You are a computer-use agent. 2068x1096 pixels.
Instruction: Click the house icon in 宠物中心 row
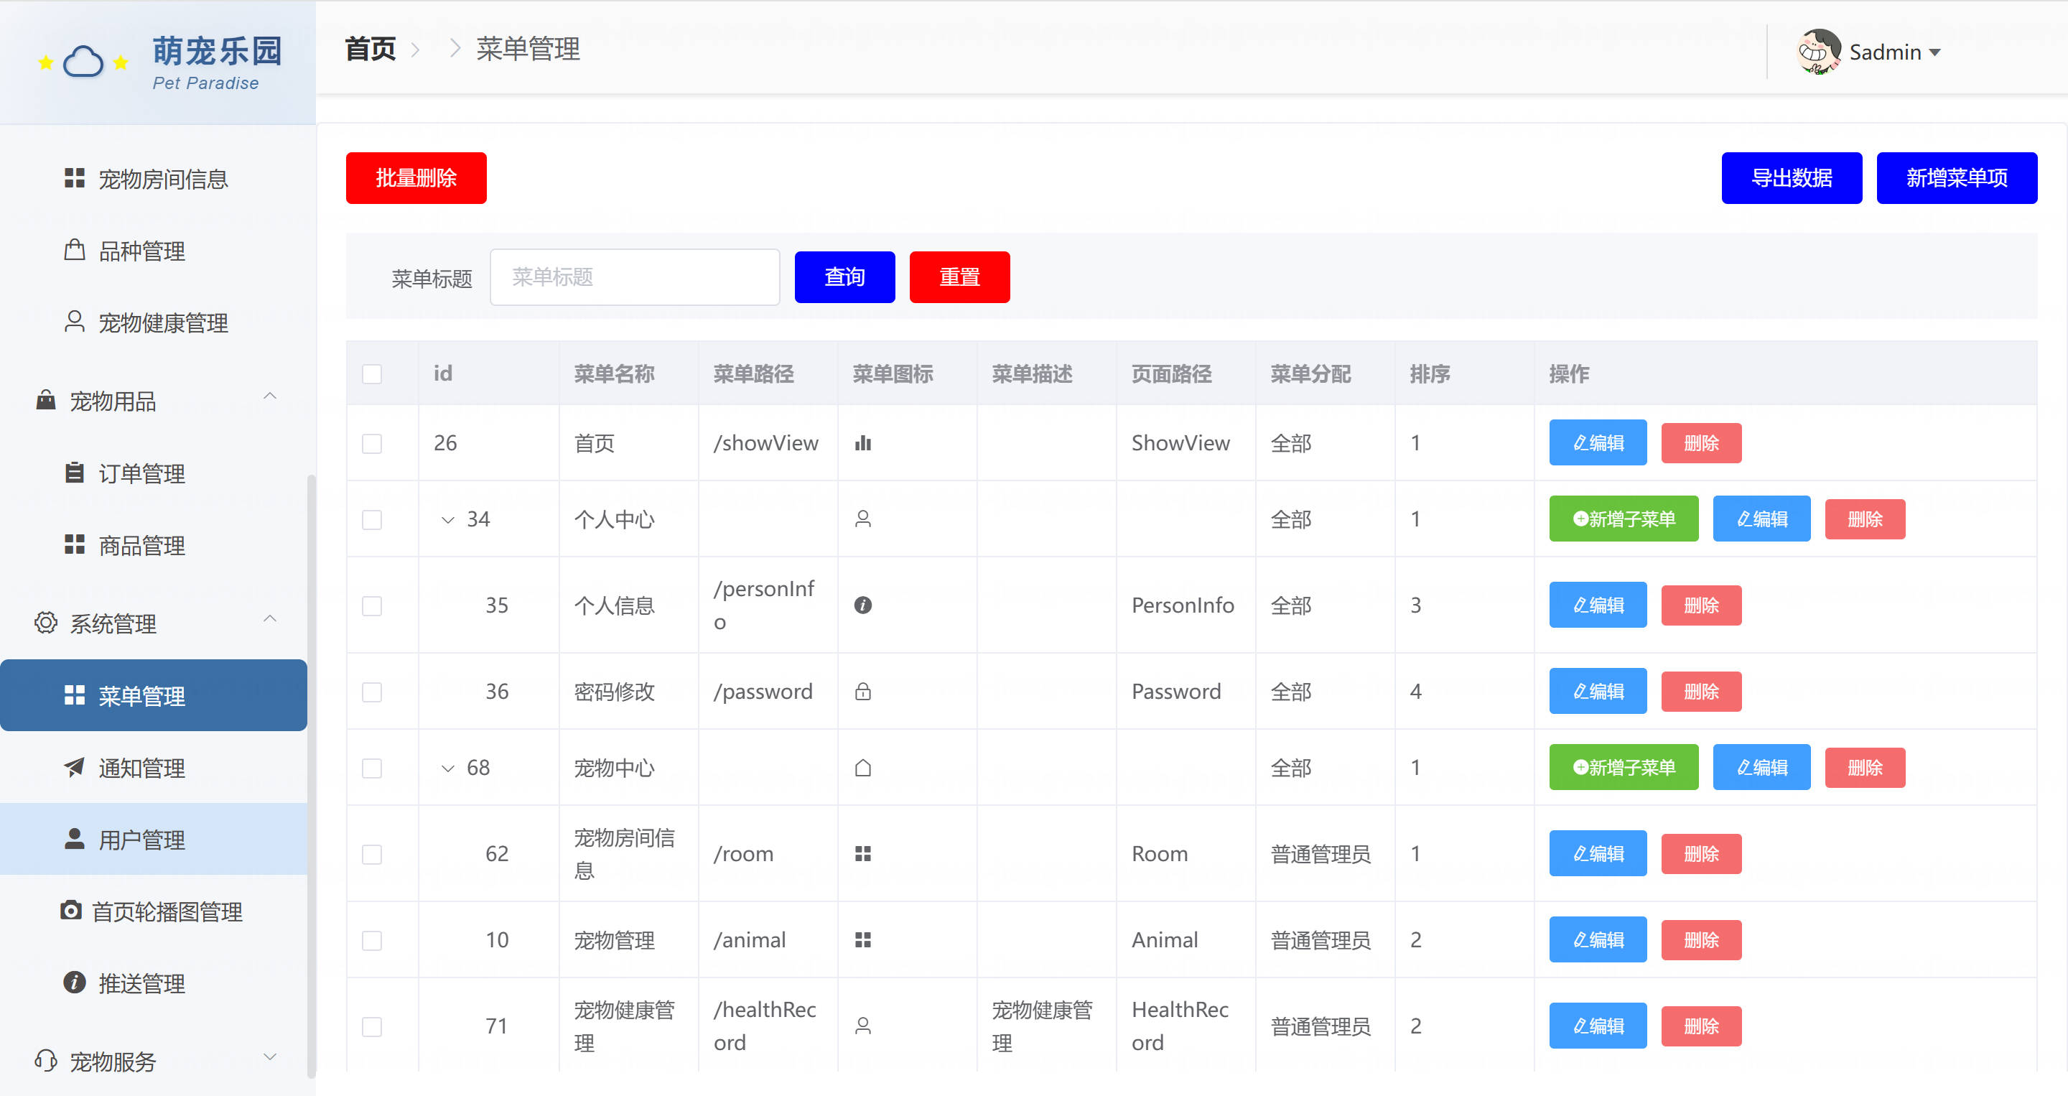863,768
